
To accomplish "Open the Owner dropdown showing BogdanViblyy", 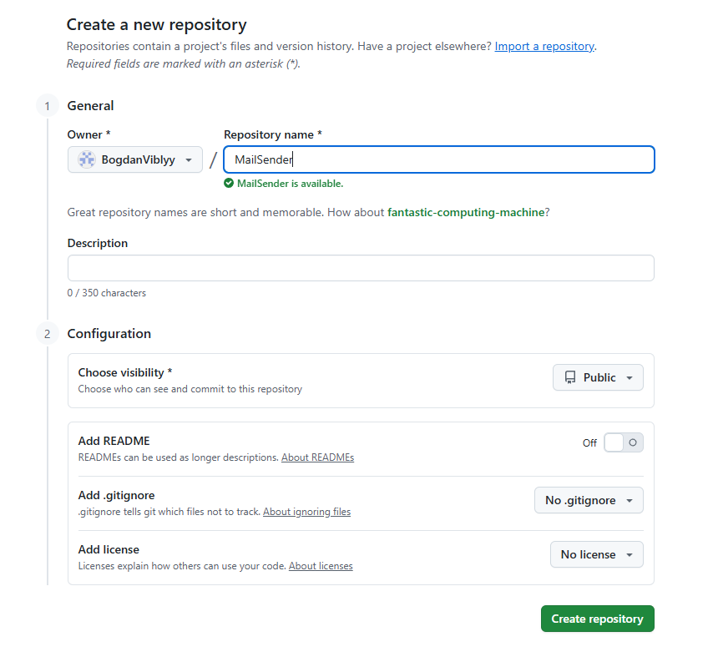I will point(135,159).
